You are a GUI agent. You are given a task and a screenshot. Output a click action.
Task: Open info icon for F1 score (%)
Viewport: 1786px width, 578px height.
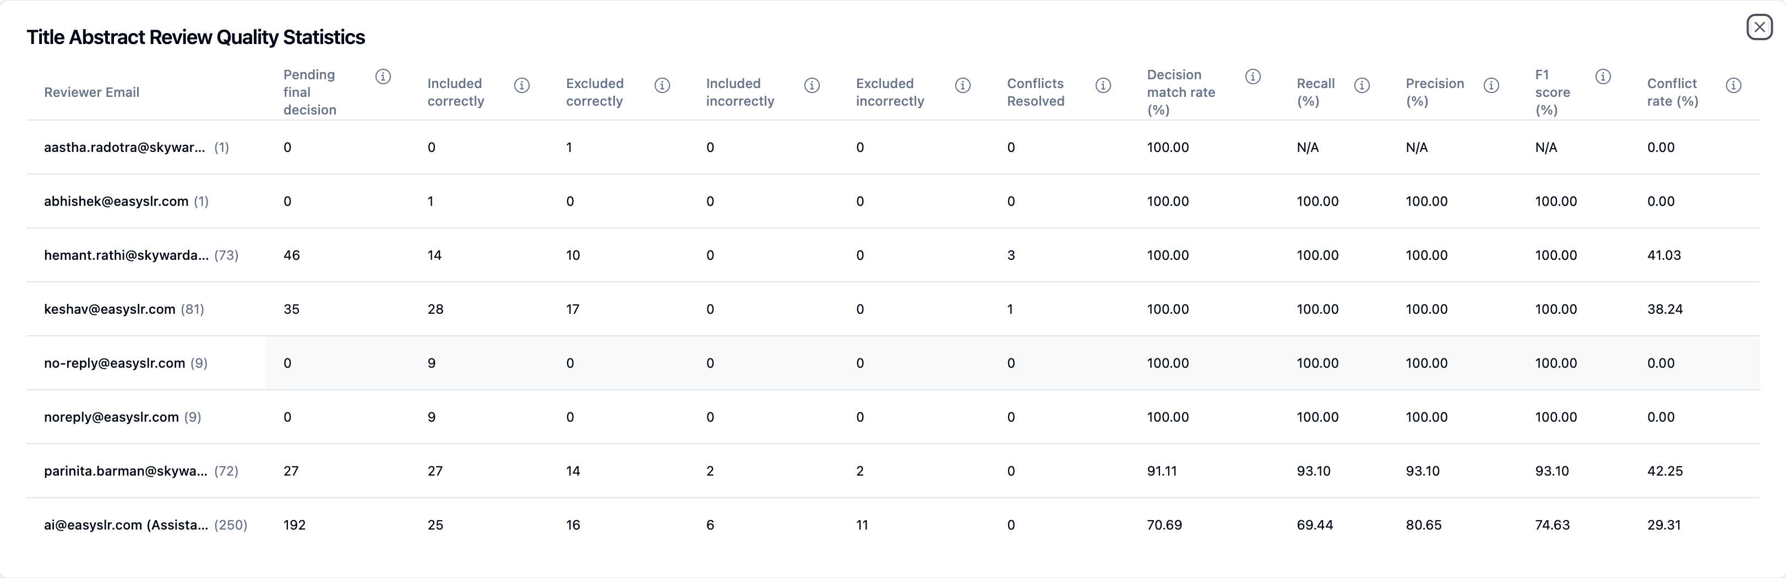tap(1603, 76)
